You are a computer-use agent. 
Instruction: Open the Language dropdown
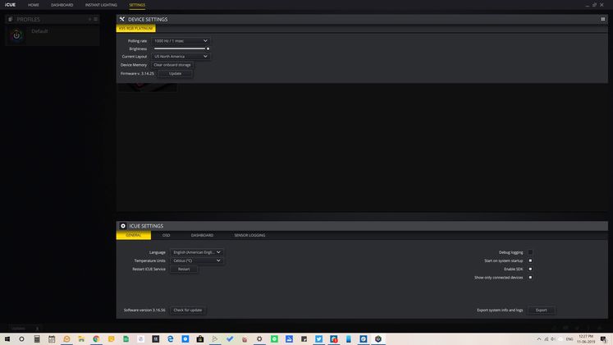pos(197,252)
